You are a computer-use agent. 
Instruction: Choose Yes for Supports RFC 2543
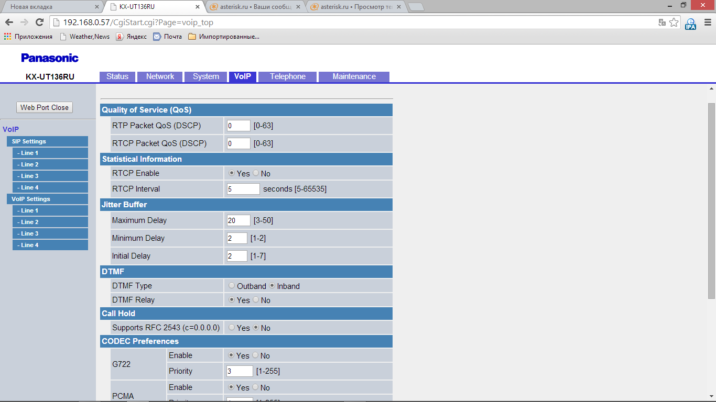point(232,328)
